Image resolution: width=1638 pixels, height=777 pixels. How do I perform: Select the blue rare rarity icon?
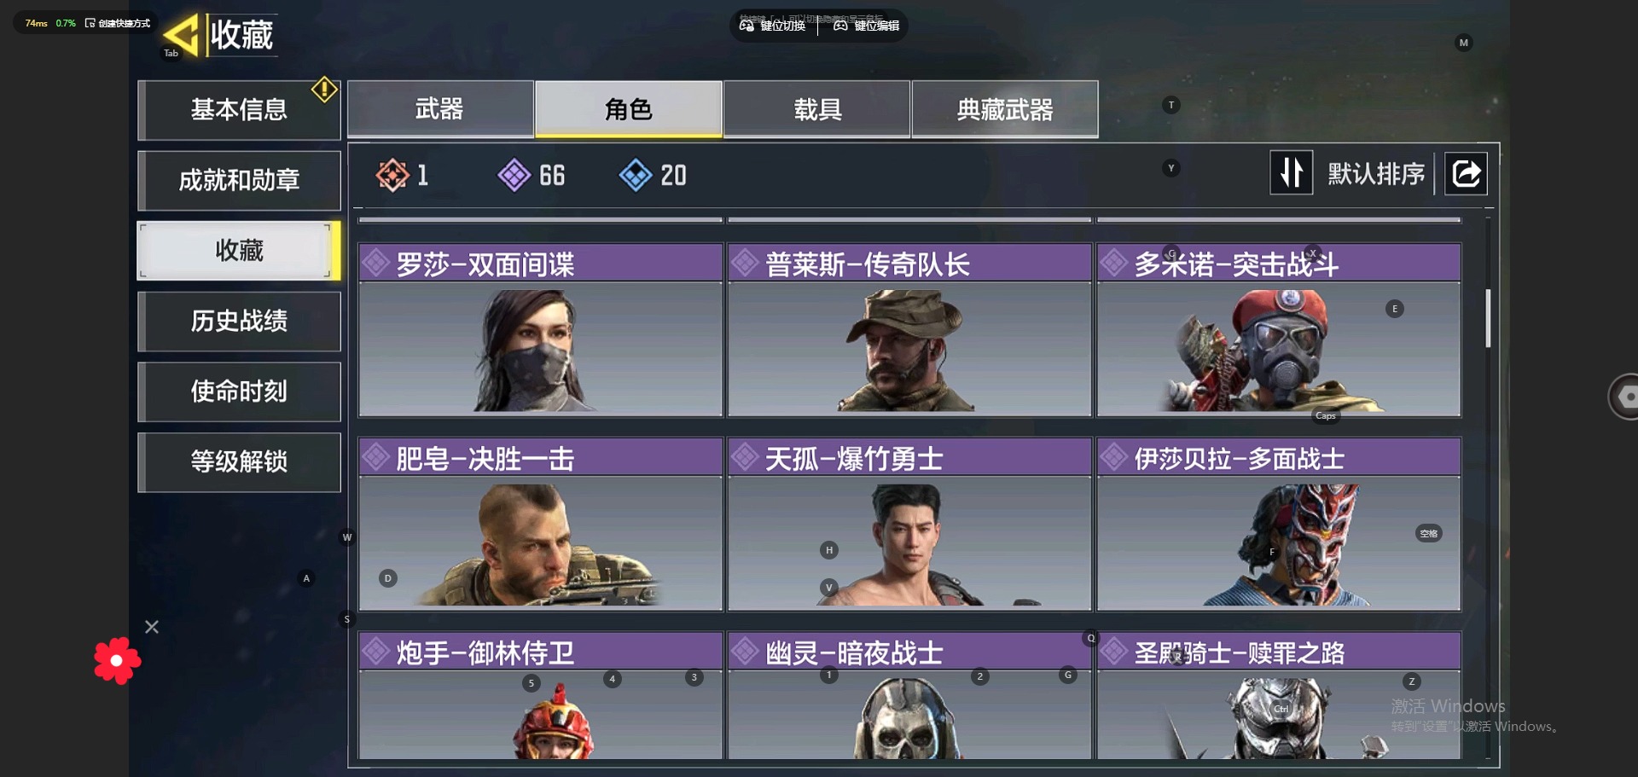636,175
